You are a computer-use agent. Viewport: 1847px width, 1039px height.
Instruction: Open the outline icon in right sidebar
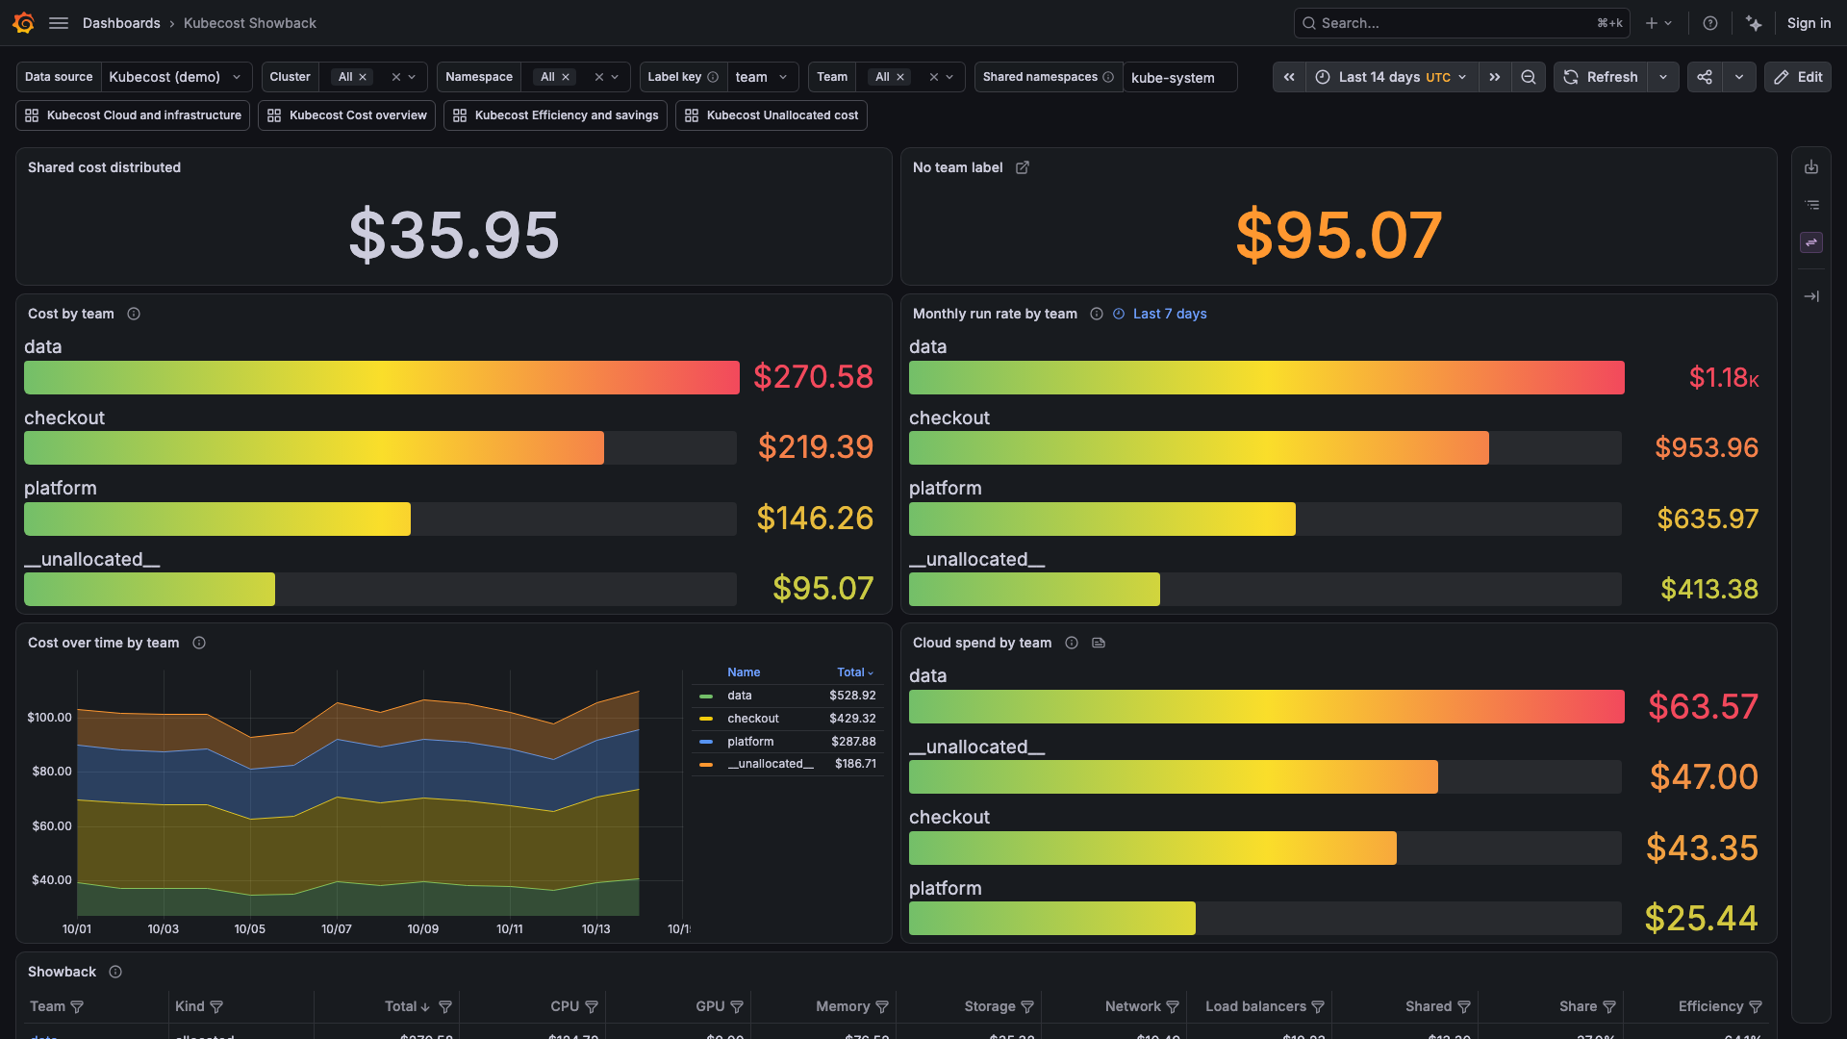pyautogui.click(x=1811, y=205)
